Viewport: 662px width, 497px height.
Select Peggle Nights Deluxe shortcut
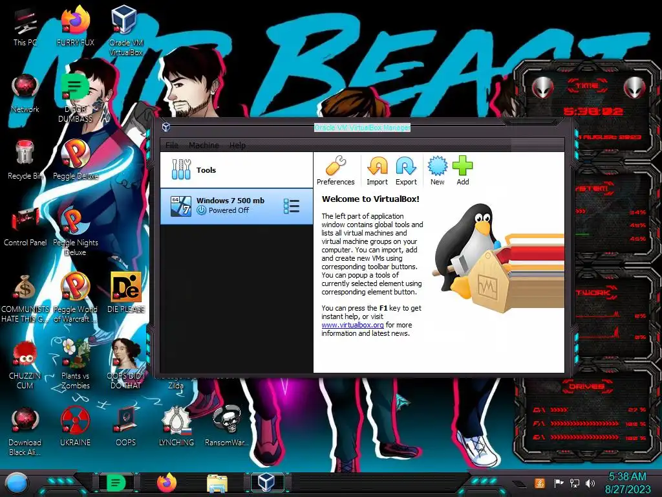coord(75,232)
